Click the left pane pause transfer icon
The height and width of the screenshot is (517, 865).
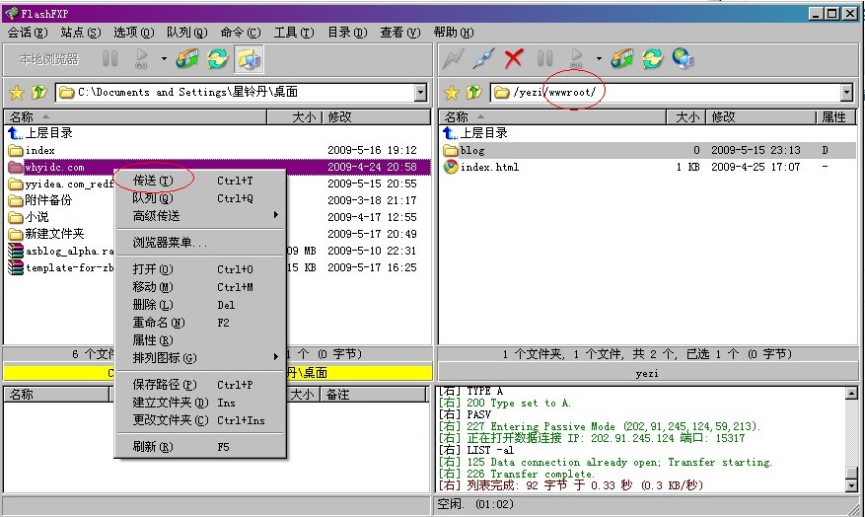109,58
